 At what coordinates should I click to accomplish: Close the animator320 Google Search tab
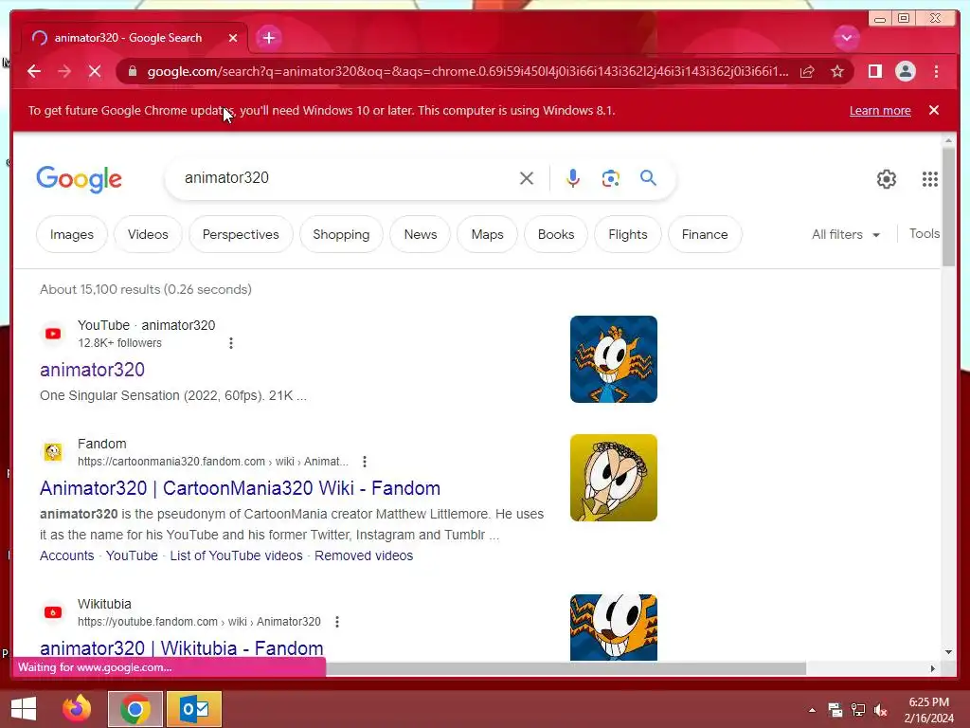point(233,38)
